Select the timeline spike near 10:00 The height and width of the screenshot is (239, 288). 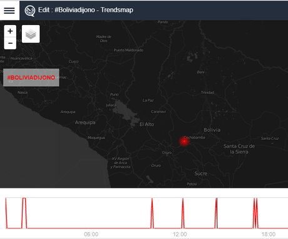point(152,213)
